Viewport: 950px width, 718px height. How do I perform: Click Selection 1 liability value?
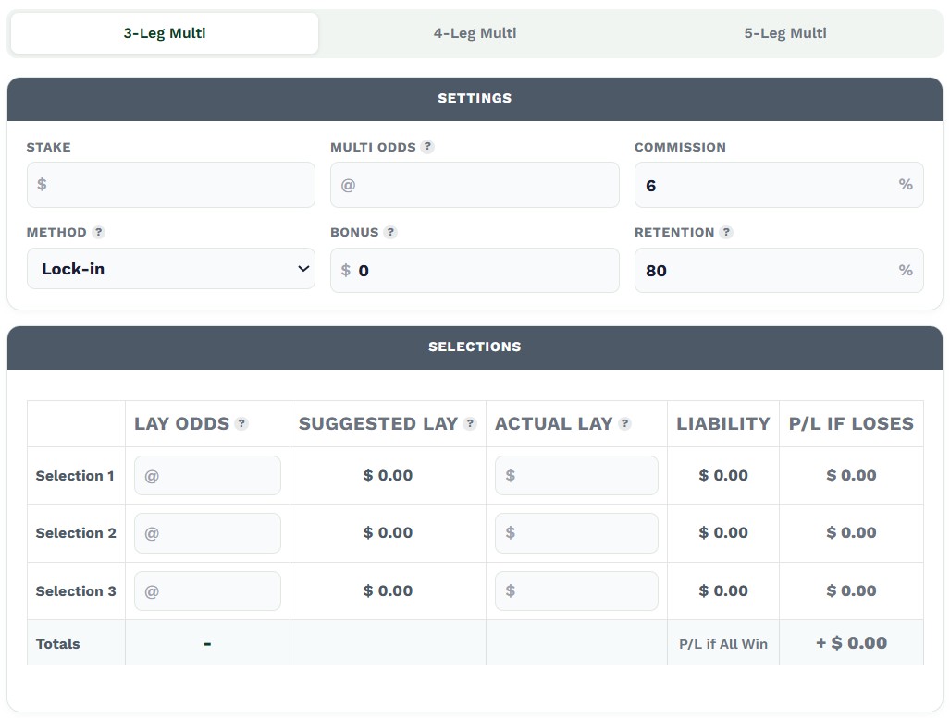pos(722,475)
